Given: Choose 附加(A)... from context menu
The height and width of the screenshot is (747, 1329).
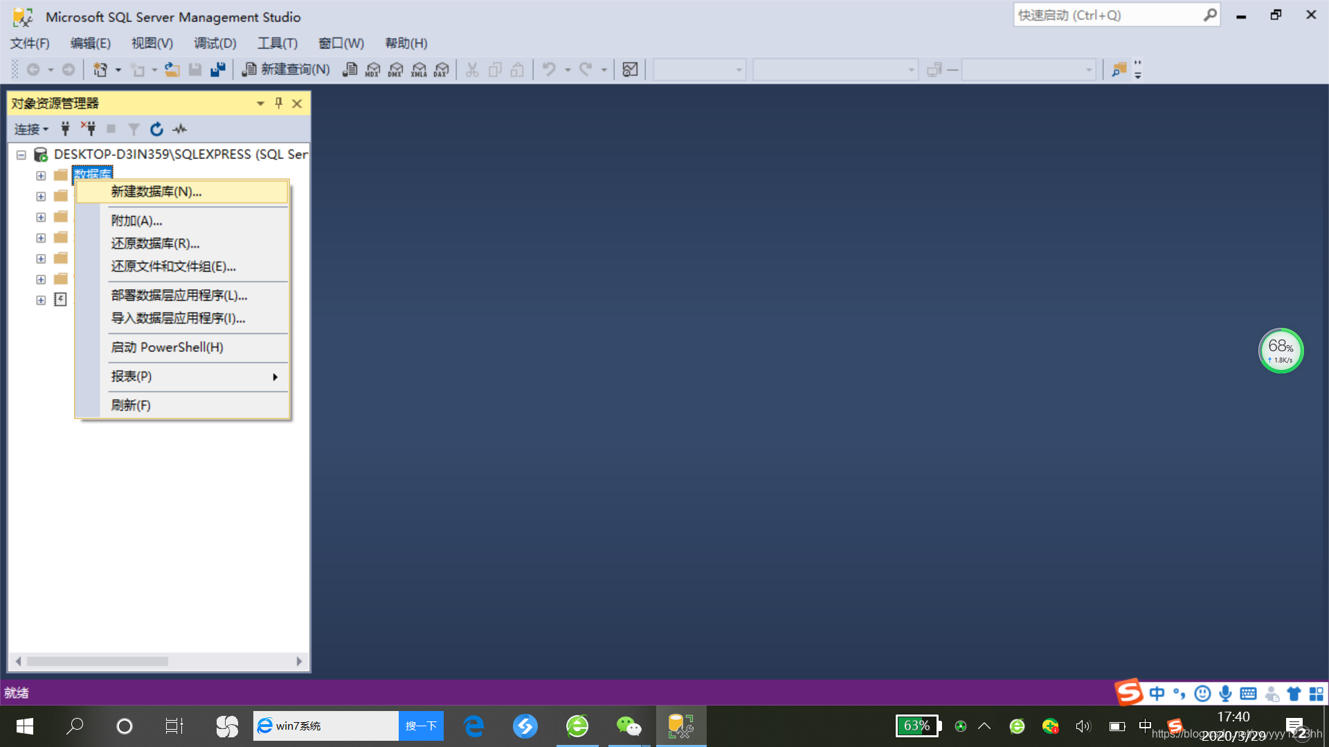Looking at the screenshot, I should pos(182,221).
